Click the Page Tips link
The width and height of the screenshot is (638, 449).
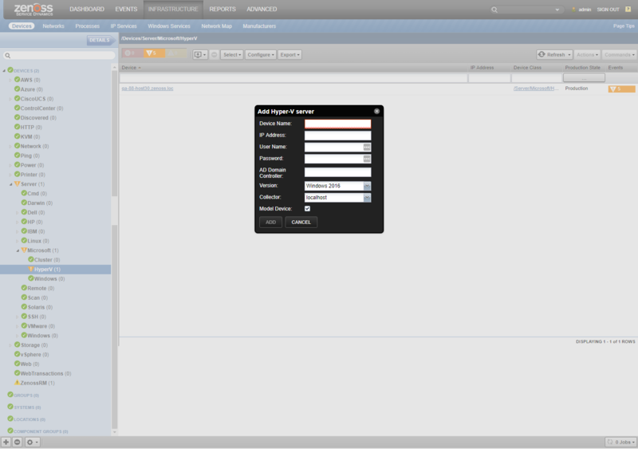coord(624,26)
